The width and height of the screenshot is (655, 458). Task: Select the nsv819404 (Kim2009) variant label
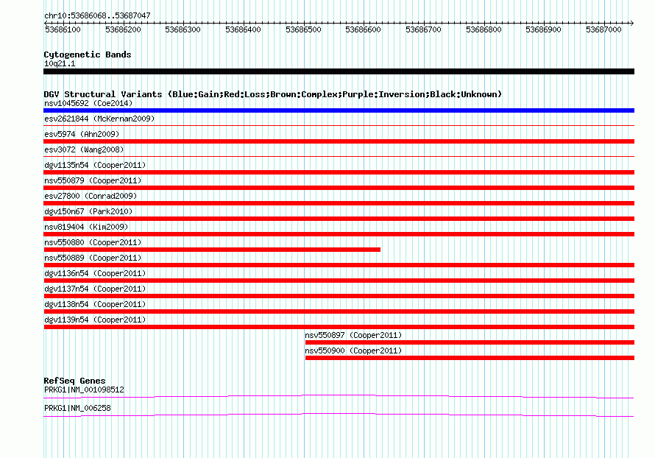(86, 227)
